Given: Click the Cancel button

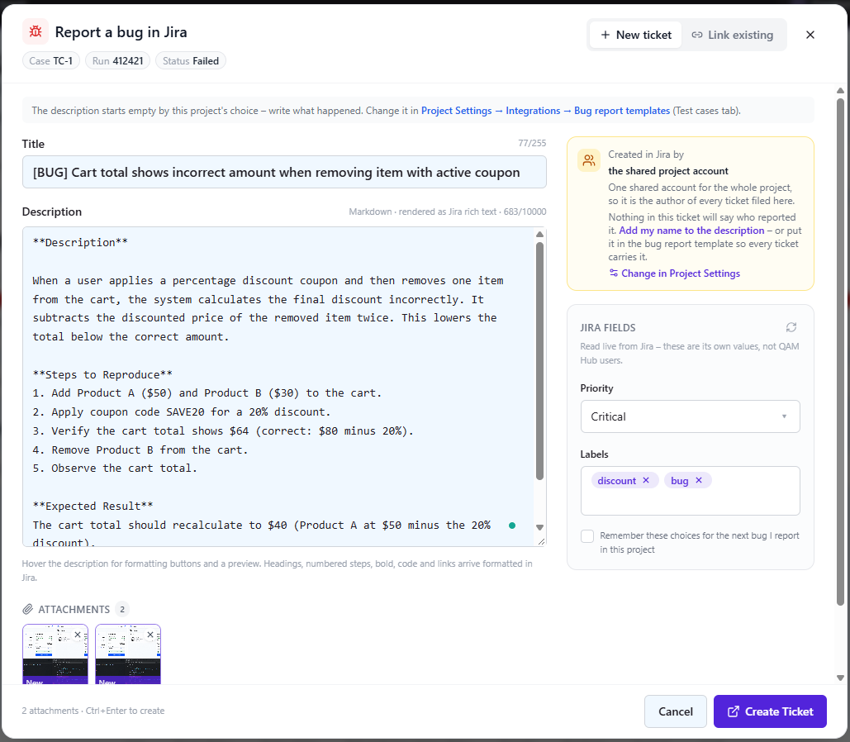Looking at the screenshot, I should point(676,711).
